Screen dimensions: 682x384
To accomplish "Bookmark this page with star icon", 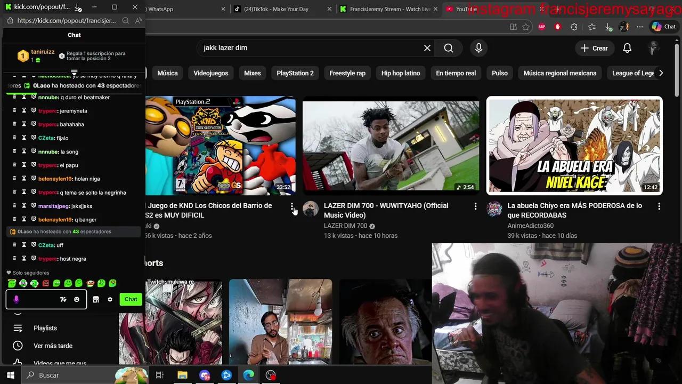I will click(526, 27).
